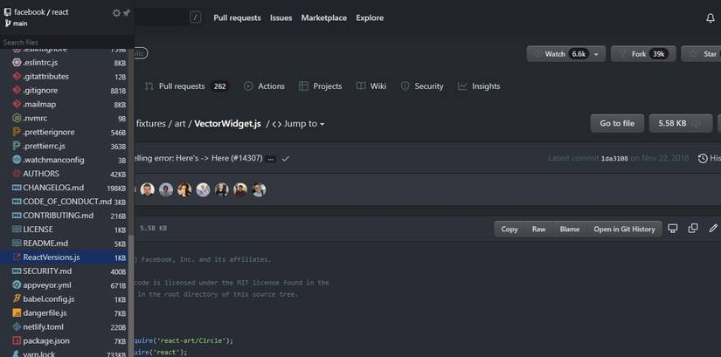Click the fixtures breadcrumb link
This screenshot has height=357, width=721.
[151, 124]
